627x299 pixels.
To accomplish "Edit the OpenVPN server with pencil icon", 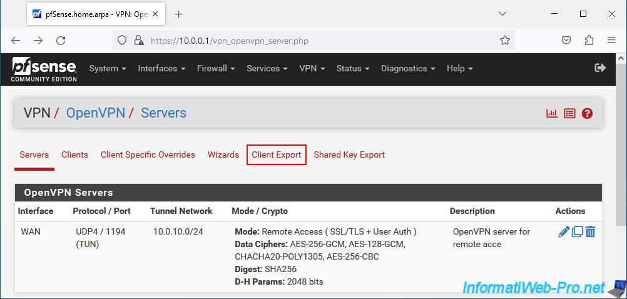I will tap(564, 231).
